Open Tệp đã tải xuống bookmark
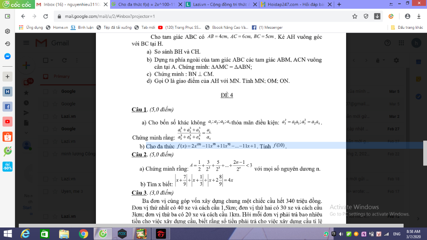This screenshot has width=427, height=240. 114,27
